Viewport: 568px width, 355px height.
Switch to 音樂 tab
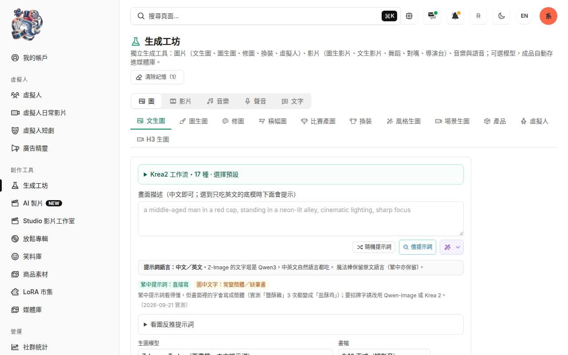(x=218, y=101)
